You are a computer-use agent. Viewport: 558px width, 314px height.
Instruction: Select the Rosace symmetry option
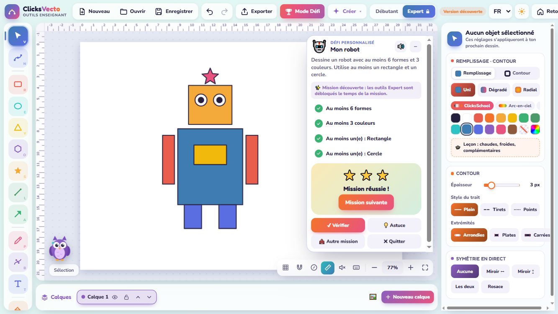[495, 287]
